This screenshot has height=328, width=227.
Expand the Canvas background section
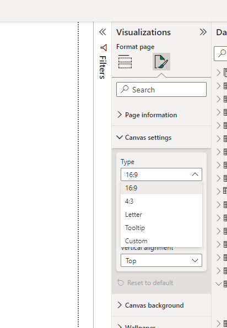[x=161, y=305]
